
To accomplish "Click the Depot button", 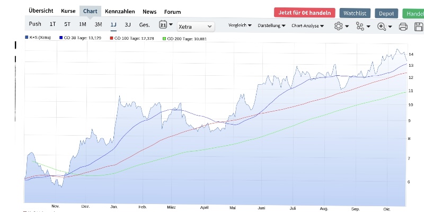I will pos(386,13).
